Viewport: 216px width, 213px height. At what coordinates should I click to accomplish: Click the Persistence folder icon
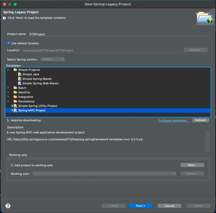15,101
